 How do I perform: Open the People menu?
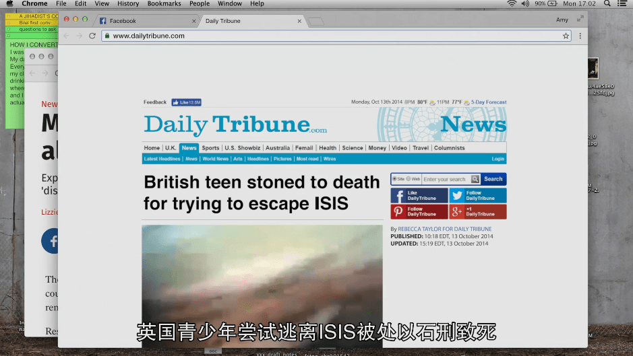click(200, 3)
